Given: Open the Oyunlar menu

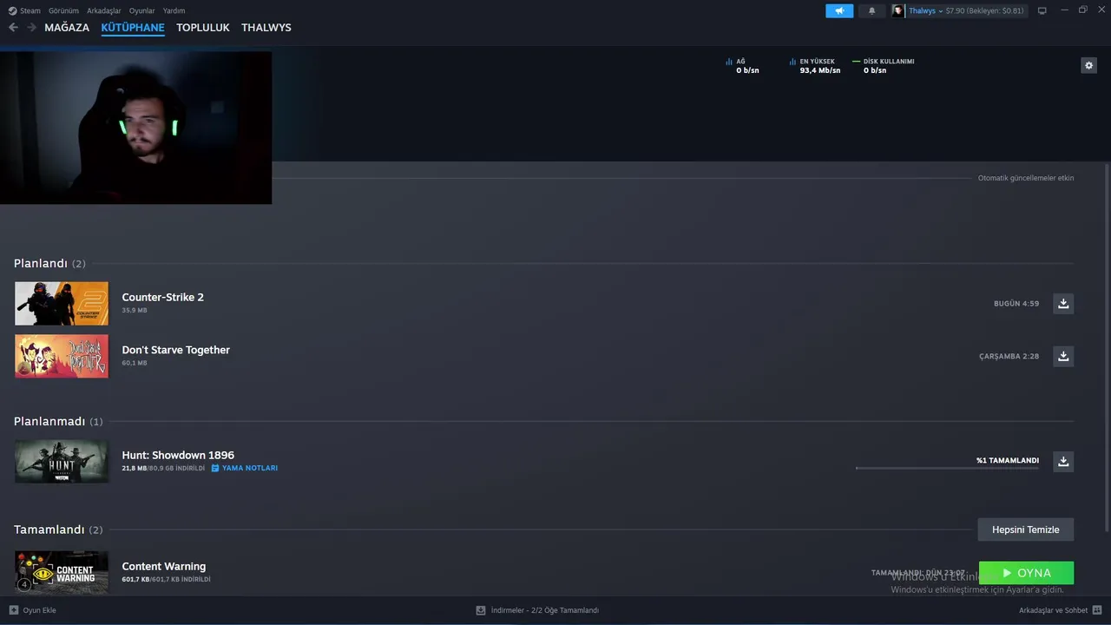Looking at the screenshot, I should click(x=141, y=10).
